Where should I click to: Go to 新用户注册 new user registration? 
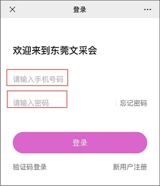pos(130,167)
